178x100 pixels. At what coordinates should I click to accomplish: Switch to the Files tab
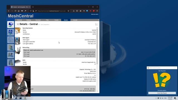pyautogui.click(x=47, y=20)
